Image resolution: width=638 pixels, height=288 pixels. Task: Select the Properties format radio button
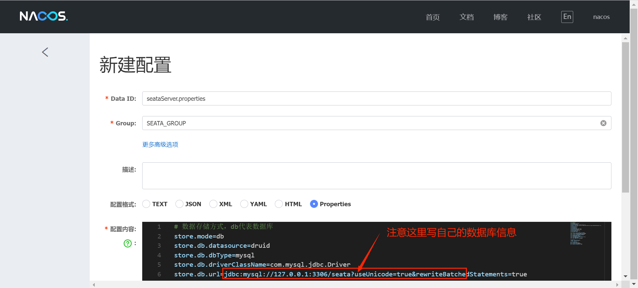tap(314, 204)
